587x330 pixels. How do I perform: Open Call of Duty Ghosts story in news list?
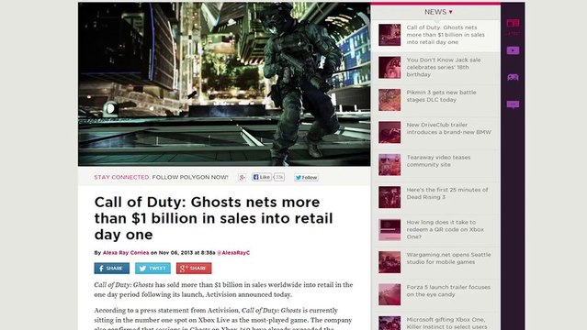click(446, 35)
